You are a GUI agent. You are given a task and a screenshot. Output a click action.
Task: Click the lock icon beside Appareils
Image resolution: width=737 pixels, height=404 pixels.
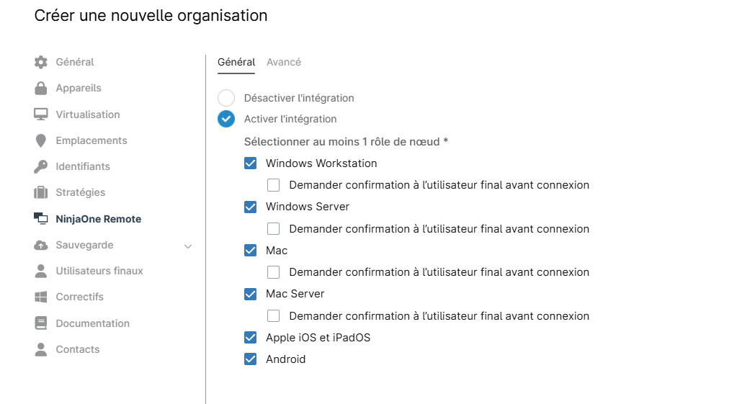(41, 88)
